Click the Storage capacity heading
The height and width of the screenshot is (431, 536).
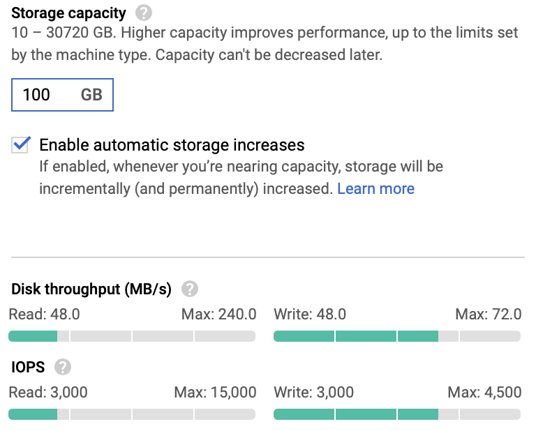tap(68, 13)
